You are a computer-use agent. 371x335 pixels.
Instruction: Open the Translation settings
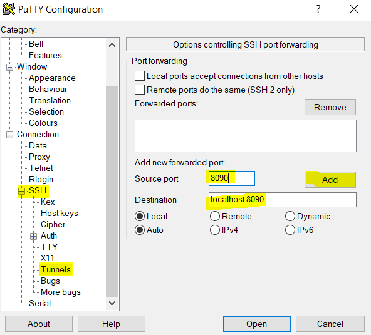[50, 100]
